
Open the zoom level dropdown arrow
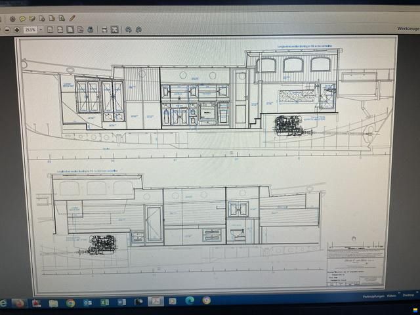(41, 30)
